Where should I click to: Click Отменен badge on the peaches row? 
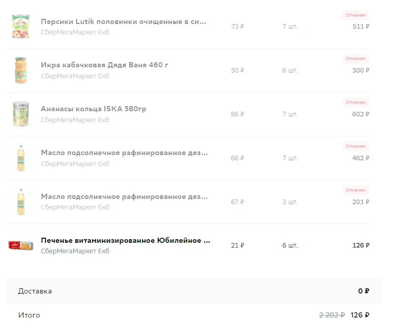355,15
